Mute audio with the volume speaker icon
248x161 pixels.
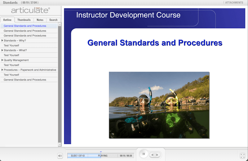click(60, 156)
